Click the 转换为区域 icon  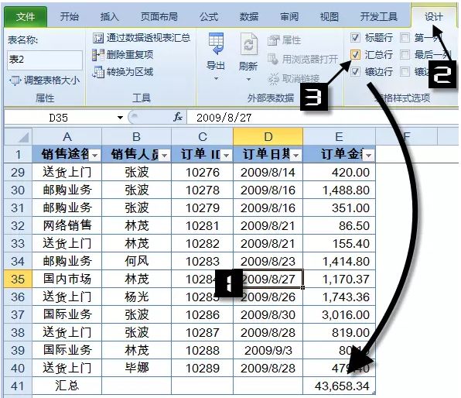point(98,72)
